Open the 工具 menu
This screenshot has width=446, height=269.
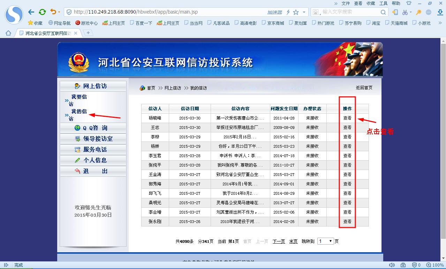point(383,3)
